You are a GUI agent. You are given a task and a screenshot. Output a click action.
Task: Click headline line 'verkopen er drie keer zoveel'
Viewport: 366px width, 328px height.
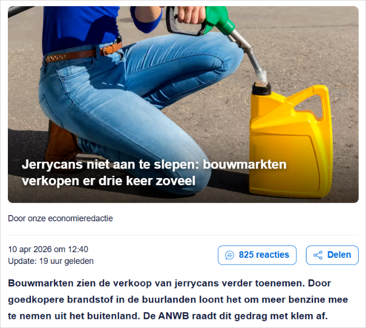coord(108,181)
